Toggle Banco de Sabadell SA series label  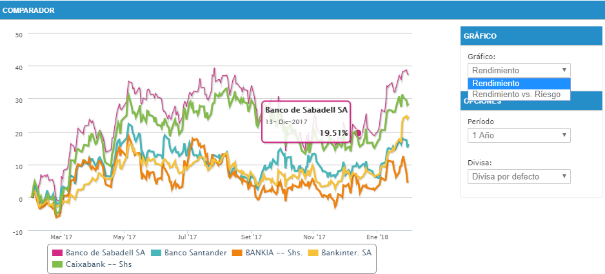[105, 253]
